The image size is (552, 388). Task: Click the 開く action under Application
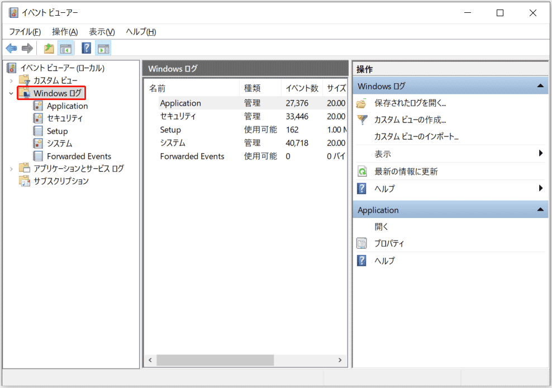[381, 226]
